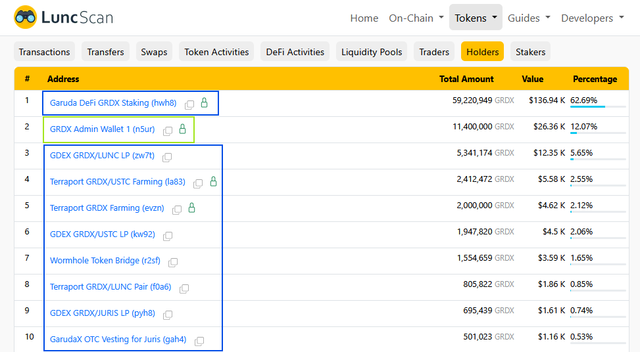Click the $1.86 K value cell
The width and height of the screenshot is (640, 352).
point(552,284)
